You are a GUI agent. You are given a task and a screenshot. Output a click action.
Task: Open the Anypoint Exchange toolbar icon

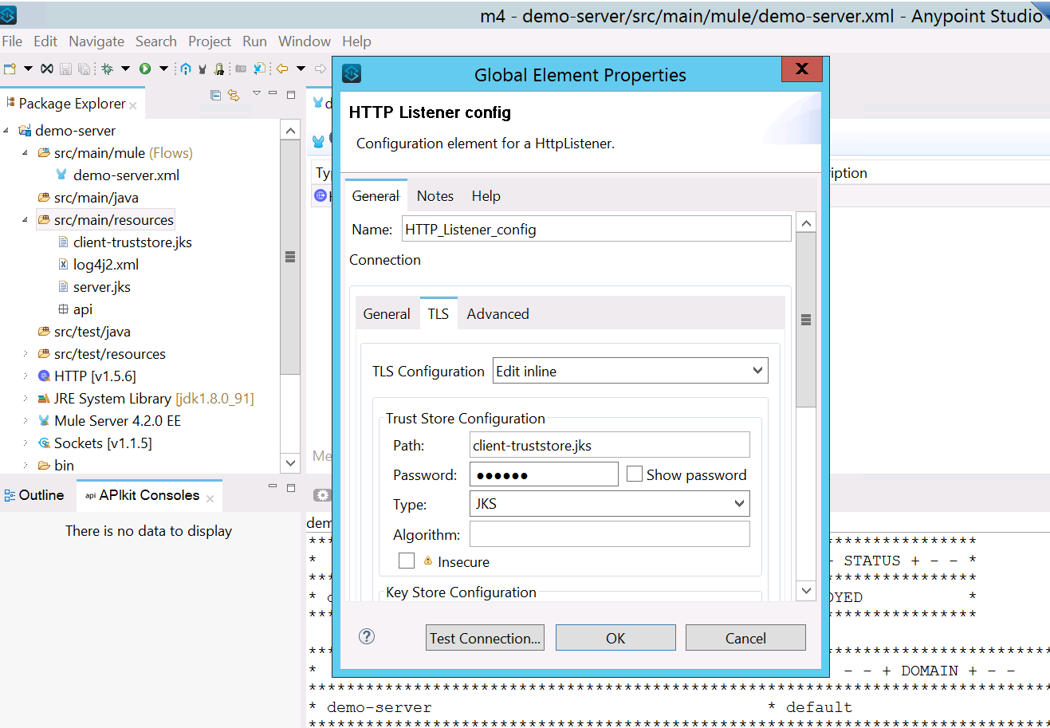185,69
